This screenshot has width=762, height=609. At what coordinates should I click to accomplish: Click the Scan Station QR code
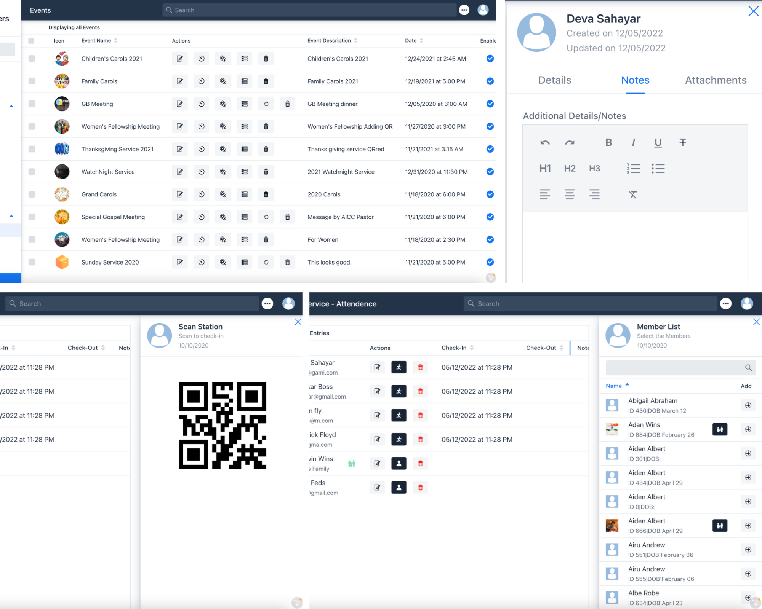tap(223, 425)
